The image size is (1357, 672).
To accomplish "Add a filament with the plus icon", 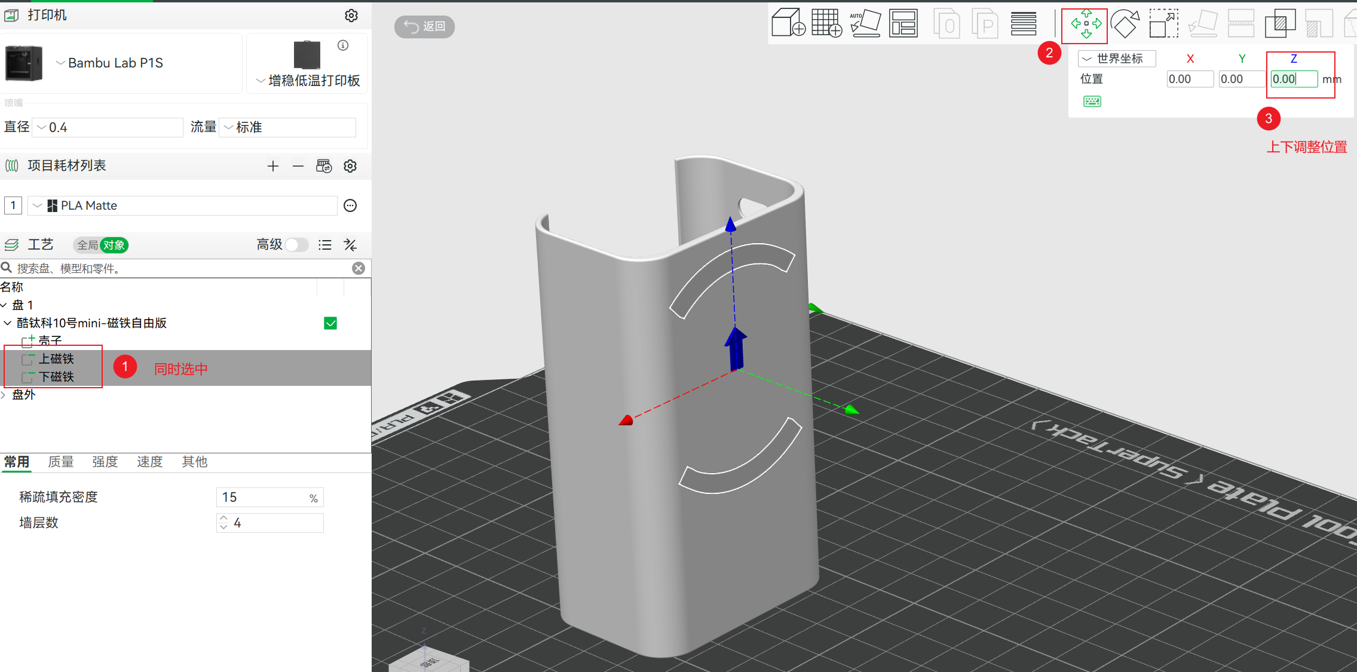I will [273, 166].
